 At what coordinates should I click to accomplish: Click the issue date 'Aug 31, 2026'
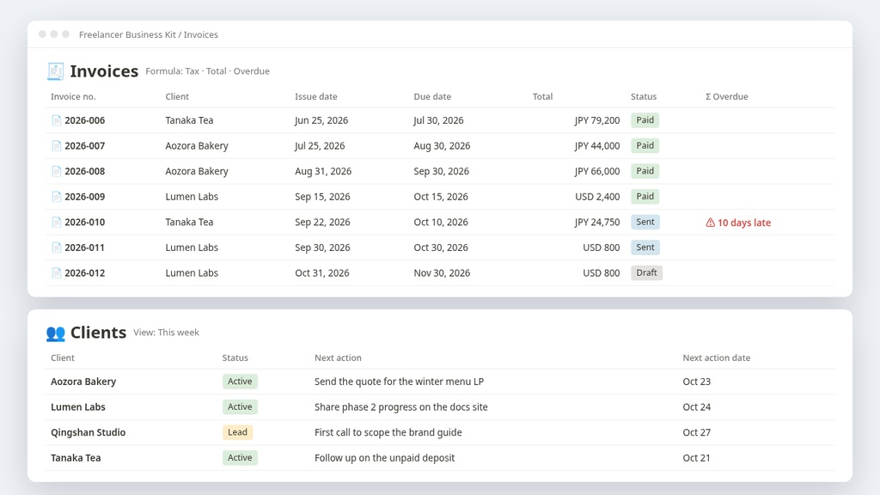[323, 171]
